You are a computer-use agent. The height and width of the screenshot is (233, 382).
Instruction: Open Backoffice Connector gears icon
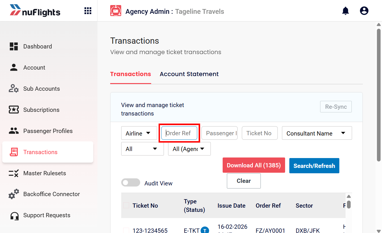pos(14,194)
